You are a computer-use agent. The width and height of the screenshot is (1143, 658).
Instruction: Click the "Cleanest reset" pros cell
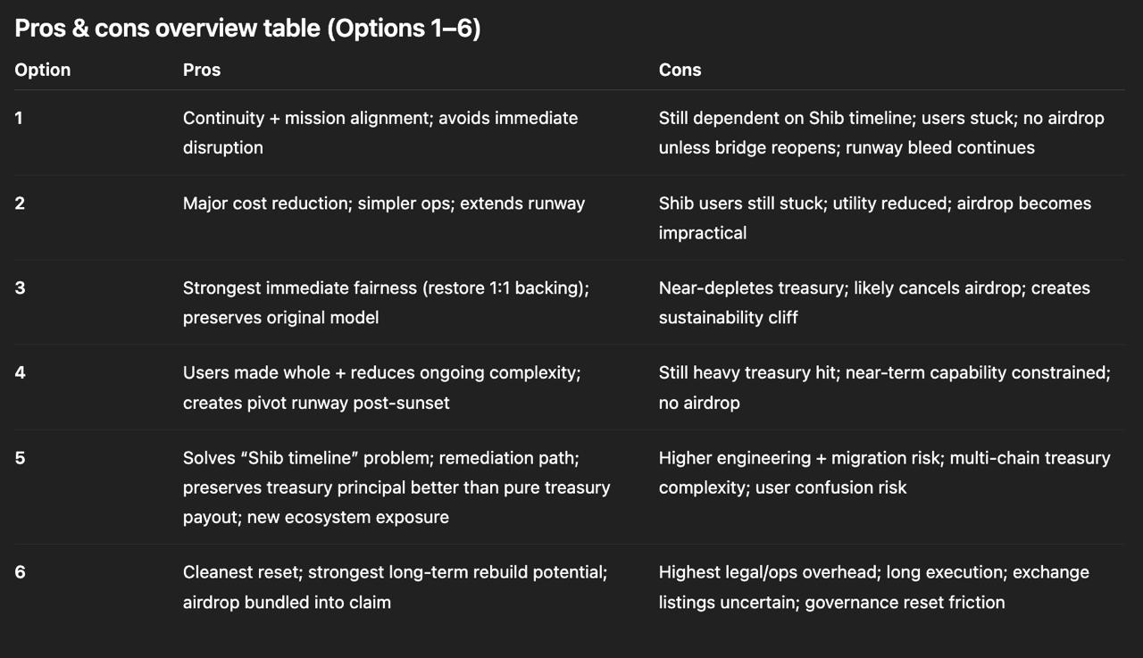pyautogui.click(x=395, y=587)
